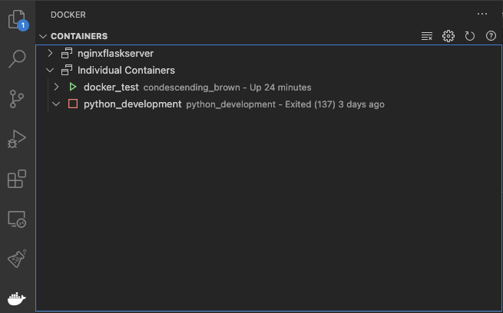503x313 pixels.
Task: Open Docker container settings gear
Action: (448, 36)
